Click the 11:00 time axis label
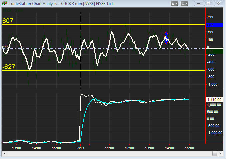Image resolution: width=226 pixels, height=159 pixels. coord(110,148)
